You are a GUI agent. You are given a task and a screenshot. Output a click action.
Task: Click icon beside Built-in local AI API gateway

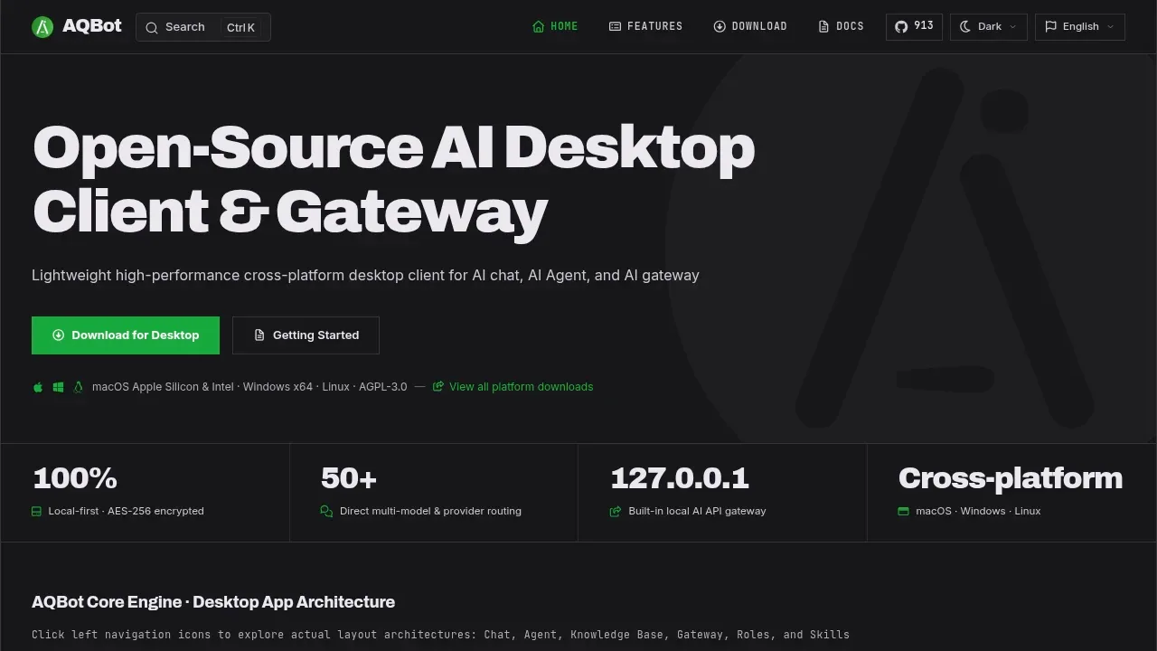point(616,511)
